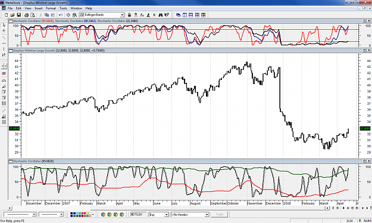Click the Print Preview toolbar icon
The width and height of the screenshot is (372, 223).
coord(33,15)
